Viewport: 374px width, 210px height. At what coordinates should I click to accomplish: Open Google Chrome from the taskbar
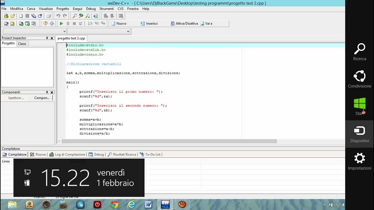pos(114,205)
